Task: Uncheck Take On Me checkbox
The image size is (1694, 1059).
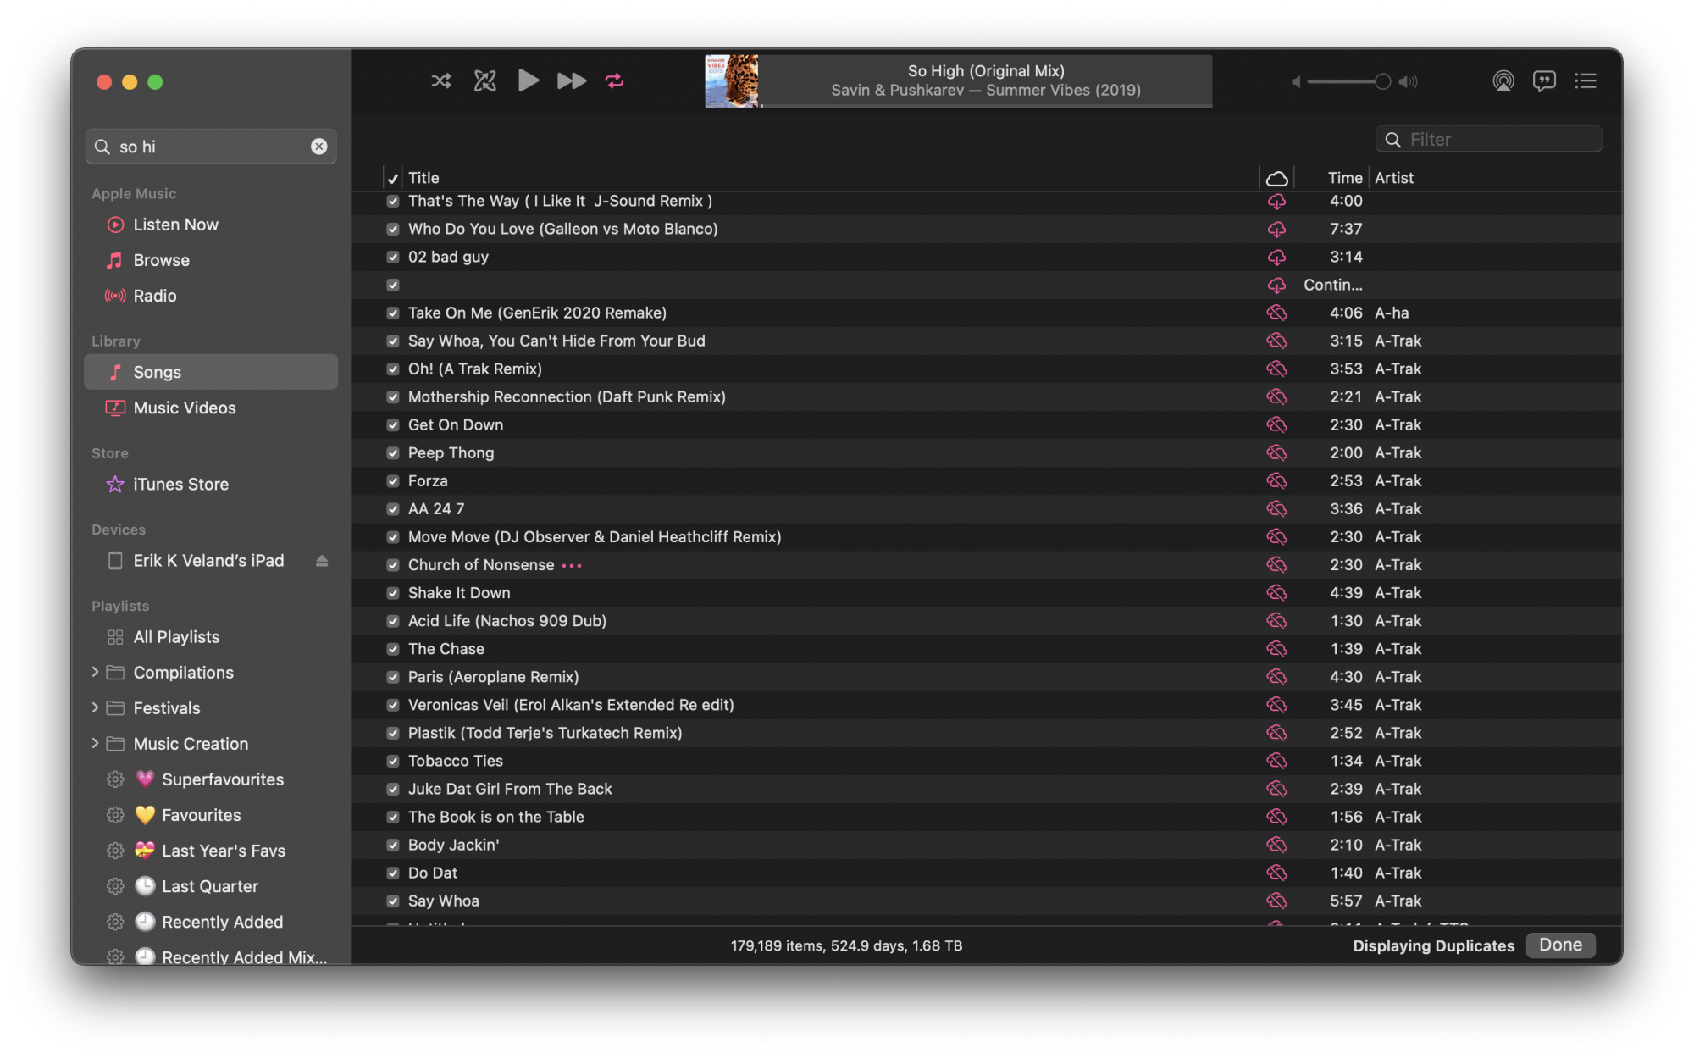Action: [x=393, y=313]
